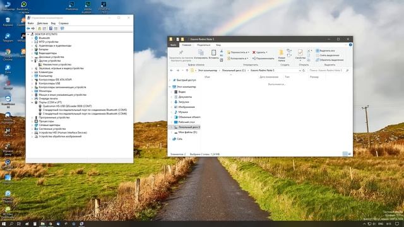Click the Forward arrow in Device Manager toolbar

(33, 28)
